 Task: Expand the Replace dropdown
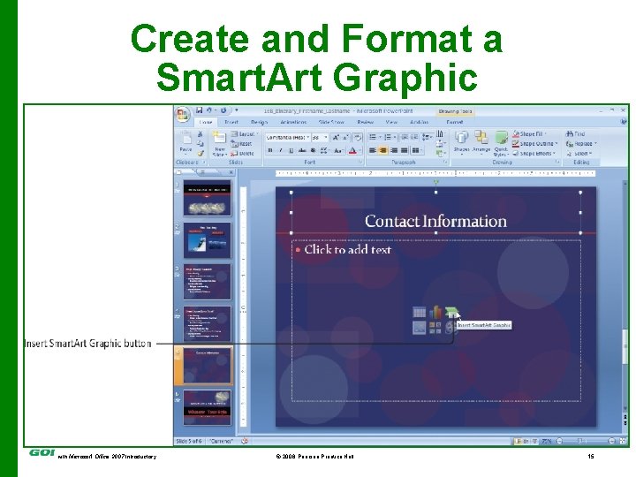[x=581, y=144]
